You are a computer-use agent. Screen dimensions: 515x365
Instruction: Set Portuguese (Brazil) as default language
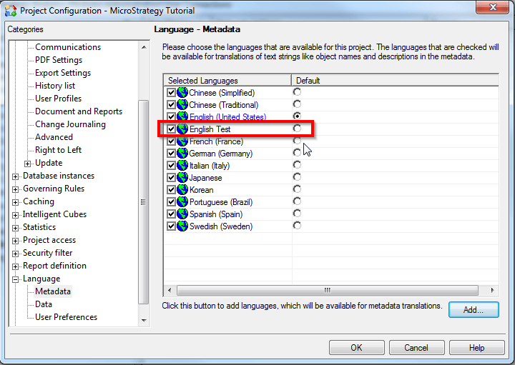(297, 201)
